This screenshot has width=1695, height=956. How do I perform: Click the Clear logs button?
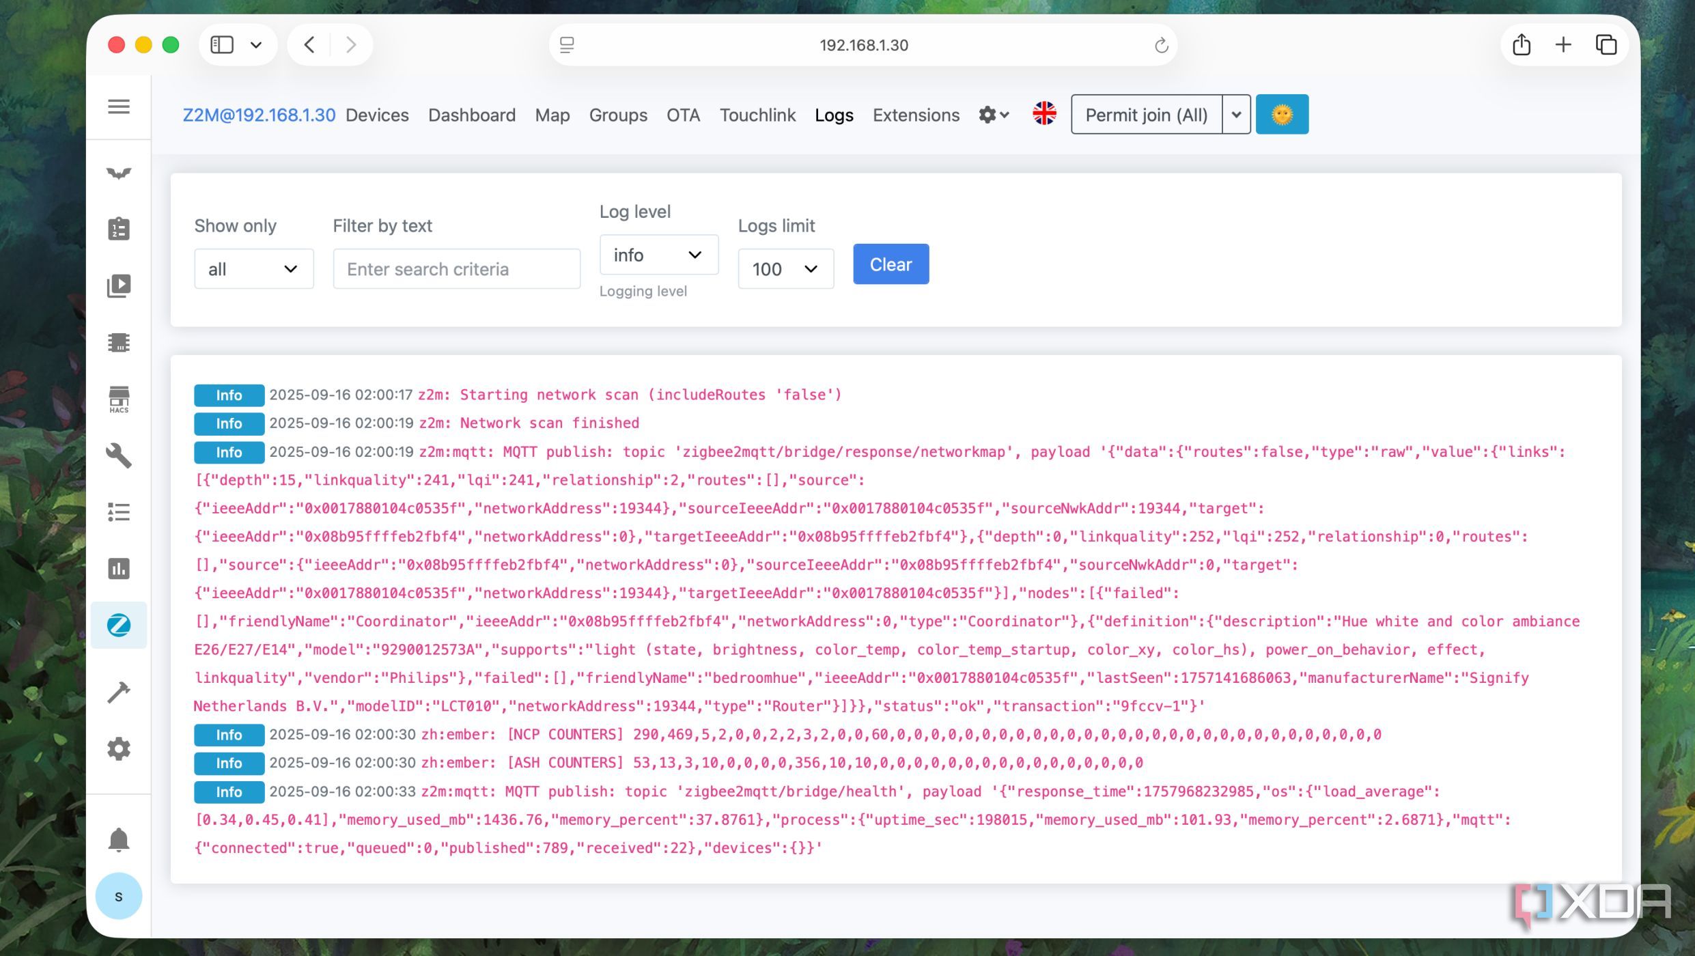891,264
